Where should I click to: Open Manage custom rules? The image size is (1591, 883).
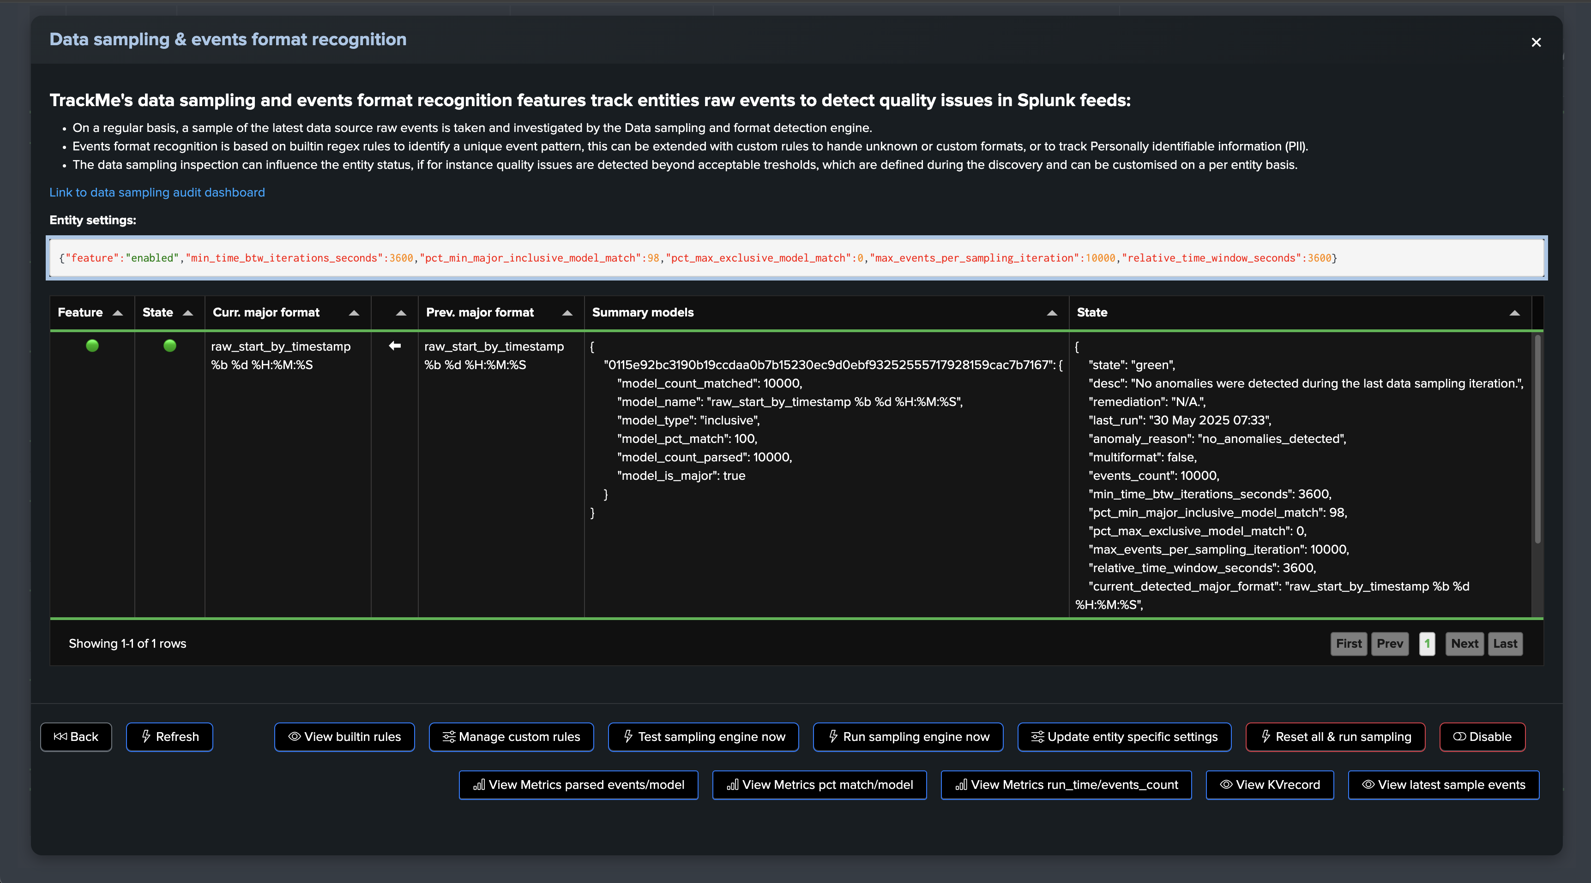(x=511, y=737)
